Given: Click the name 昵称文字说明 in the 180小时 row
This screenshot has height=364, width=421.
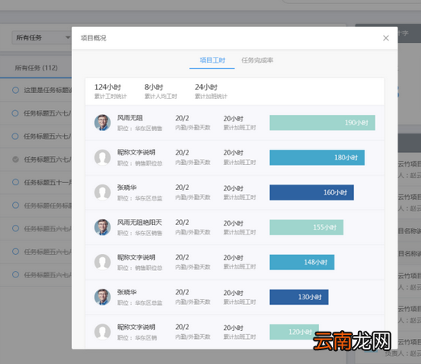Looking at the screenshot, I should click(137, 152).
